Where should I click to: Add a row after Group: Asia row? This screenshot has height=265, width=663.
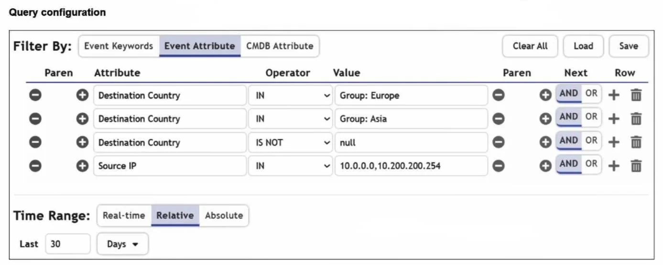tap(614, 119)
